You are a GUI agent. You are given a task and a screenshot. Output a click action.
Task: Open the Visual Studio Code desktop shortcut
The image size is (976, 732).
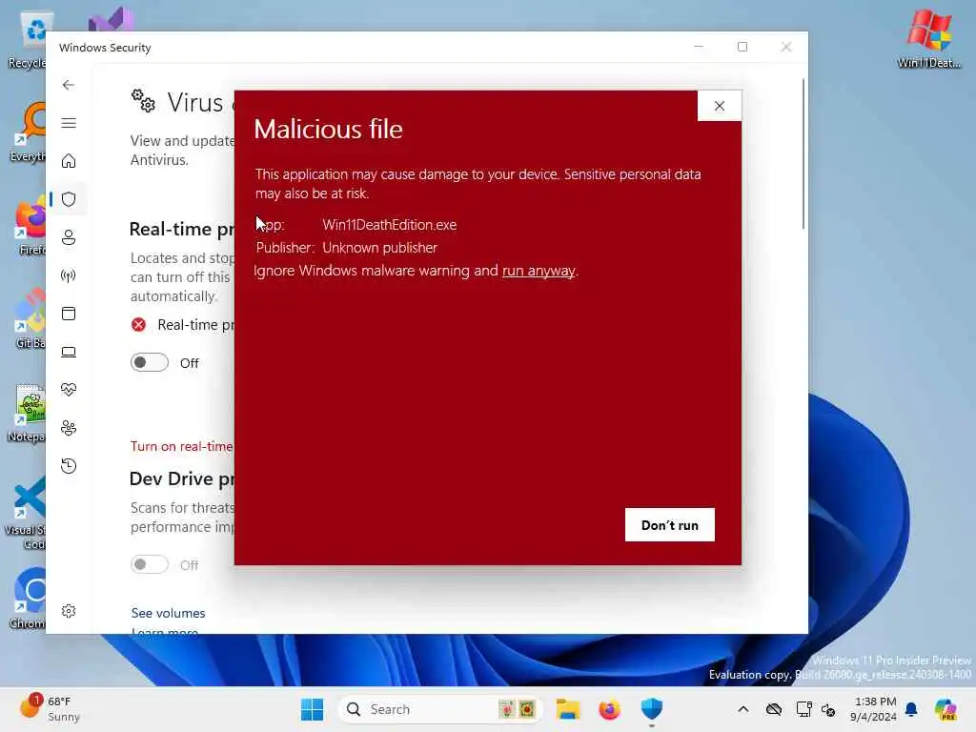28,512
